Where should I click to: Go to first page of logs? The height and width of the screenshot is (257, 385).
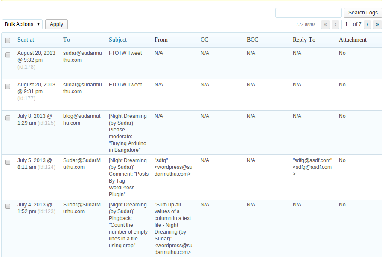(x=325, y=24)
